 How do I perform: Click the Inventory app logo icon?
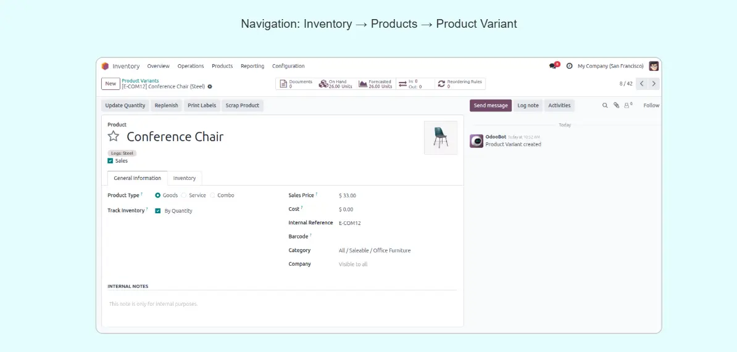coord(105,66)
